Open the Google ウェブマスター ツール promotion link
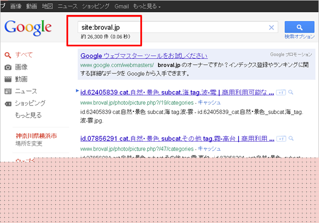 click(x=144, y=56)
